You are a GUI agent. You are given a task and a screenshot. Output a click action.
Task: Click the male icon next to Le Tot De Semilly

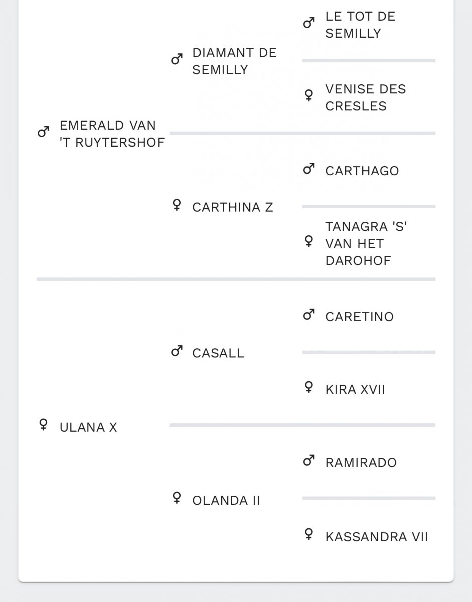[x=309, y=24]
